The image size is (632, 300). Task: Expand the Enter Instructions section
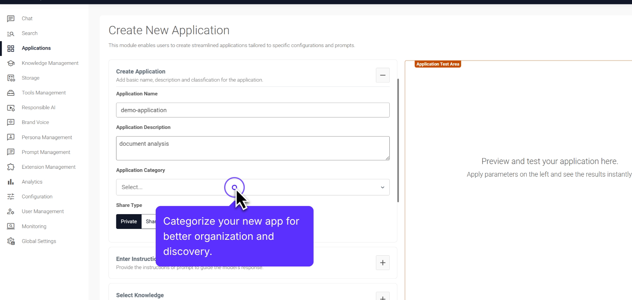pos(382,262)
